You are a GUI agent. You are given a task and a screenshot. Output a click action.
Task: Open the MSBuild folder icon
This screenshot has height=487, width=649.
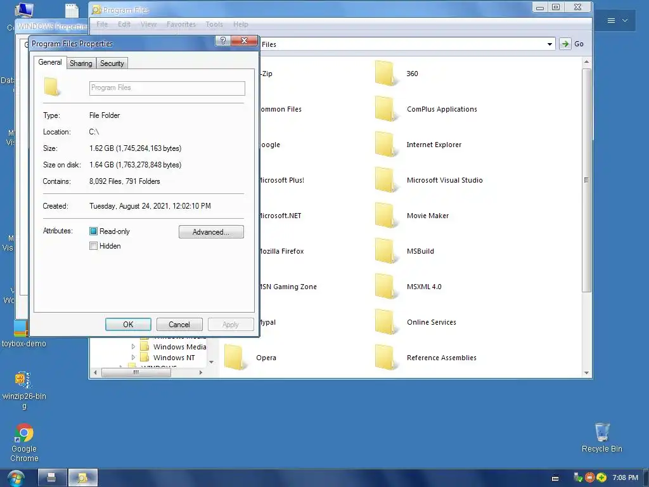point(386,251)
